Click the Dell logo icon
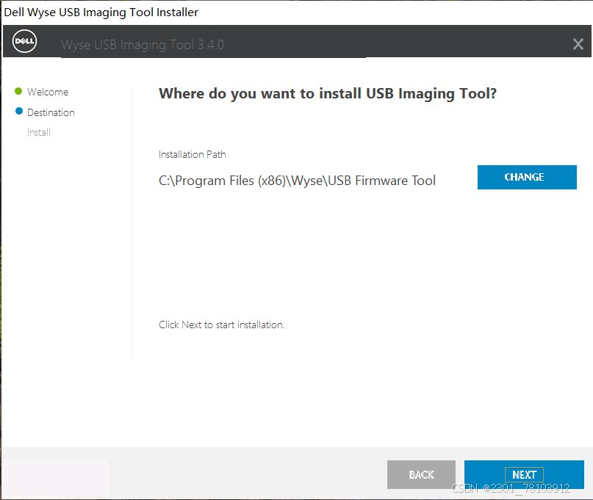Image resolution: width=593 pixels, height=500 pixels. click(x=24, y=41)
